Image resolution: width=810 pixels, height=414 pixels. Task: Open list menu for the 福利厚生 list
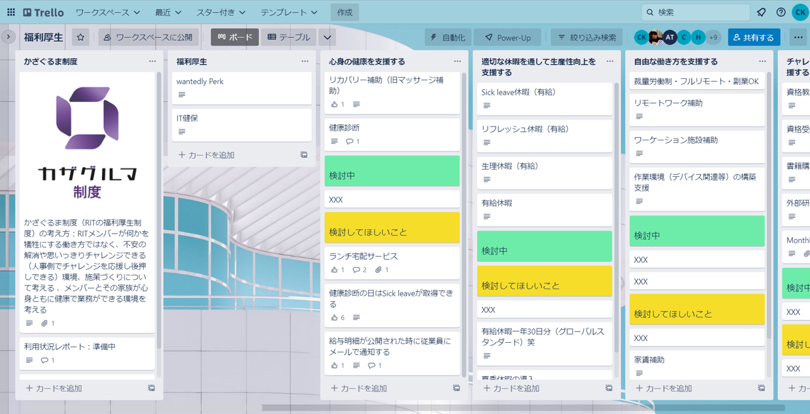pyautogui.click(x=305, y=61)
